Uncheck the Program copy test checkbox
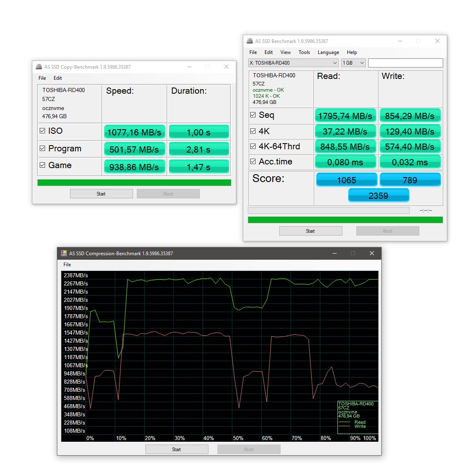Screen dimensions: 464x472 click(x=43, y=148)
